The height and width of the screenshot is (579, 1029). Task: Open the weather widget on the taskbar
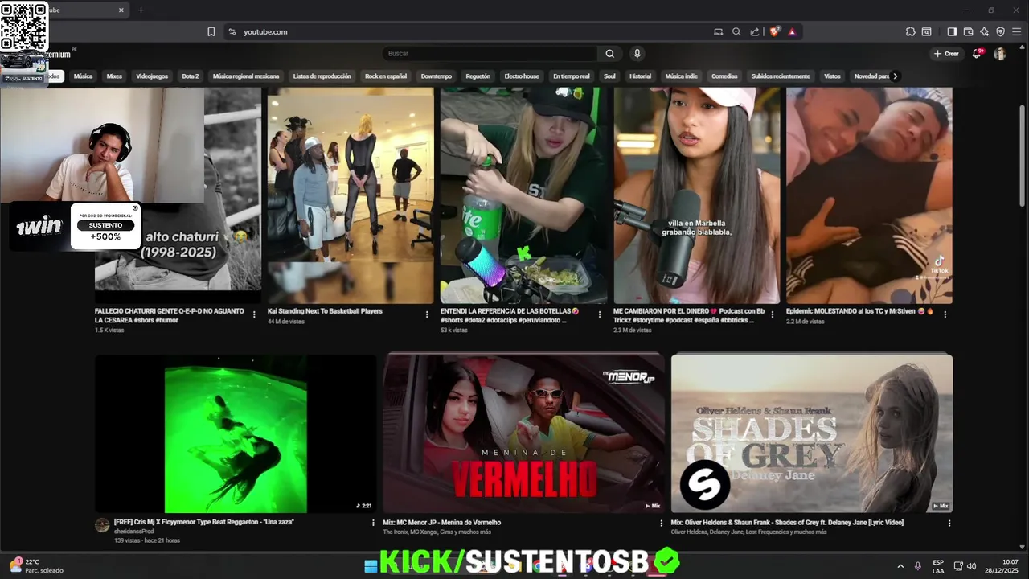(36, 566)
